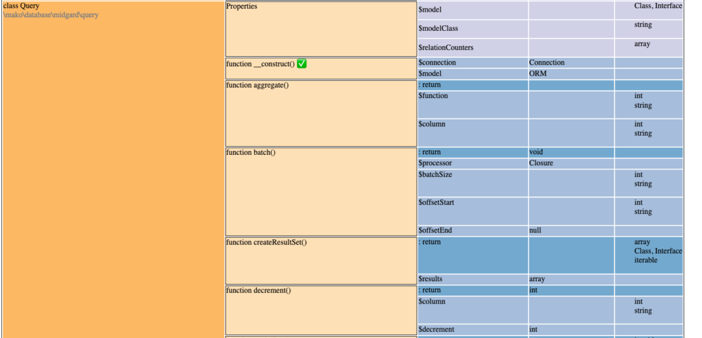
Task: Select the $batchSize parameter name
Action: point(435,175)
